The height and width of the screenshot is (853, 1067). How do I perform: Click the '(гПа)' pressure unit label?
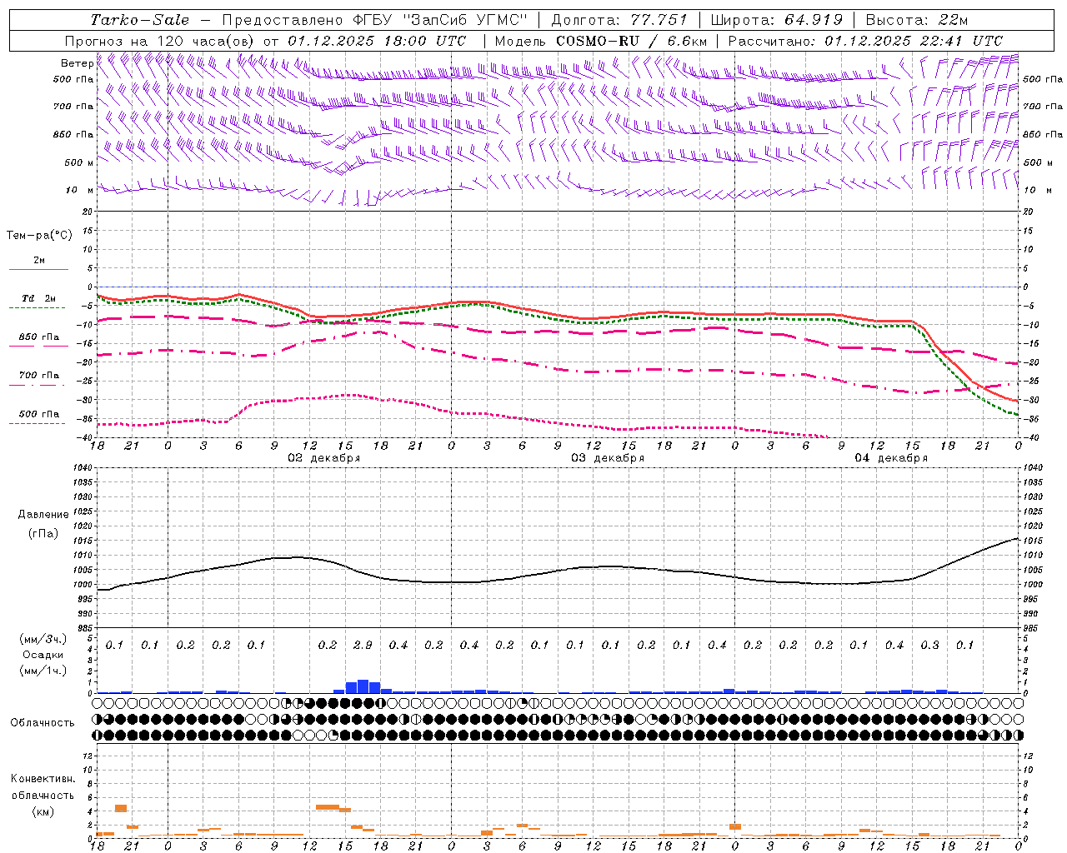pos(42,534)
